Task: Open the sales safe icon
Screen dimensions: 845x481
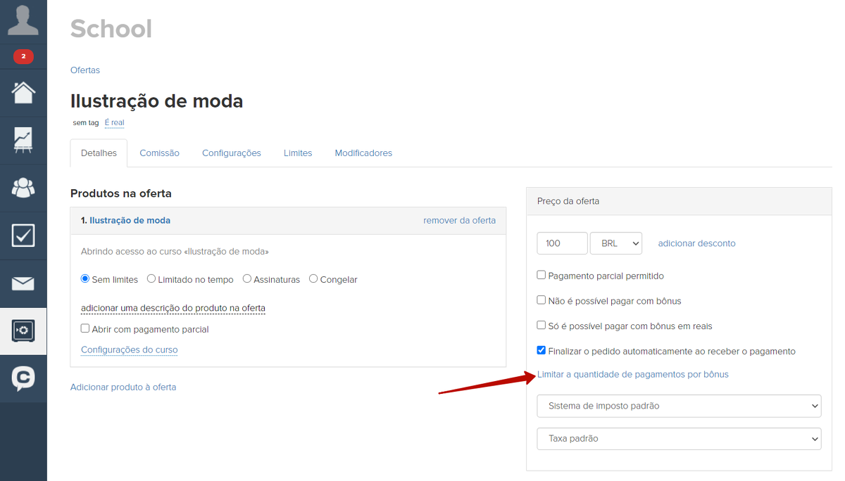Action: [x=23, y=331]
